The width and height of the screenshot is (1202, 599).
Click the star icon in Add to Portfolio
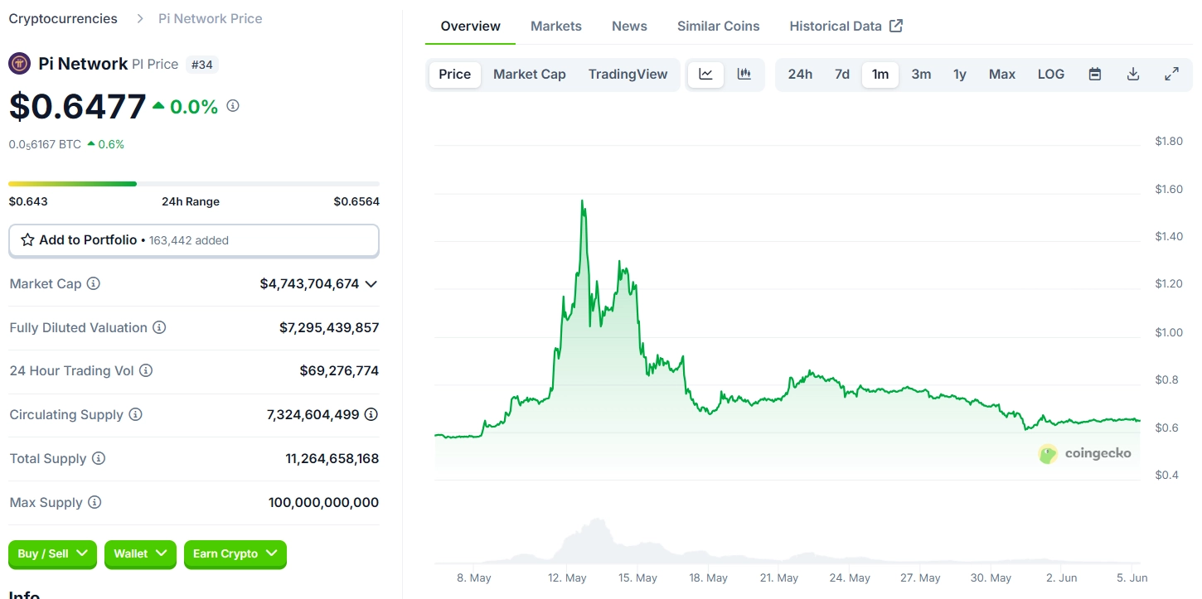point(27,239)
